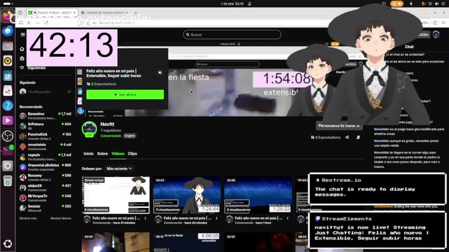This screenshot has width=449, height=252.
Task: Open the 32:08 duration video thumbnail
Action: pos(258,195)
